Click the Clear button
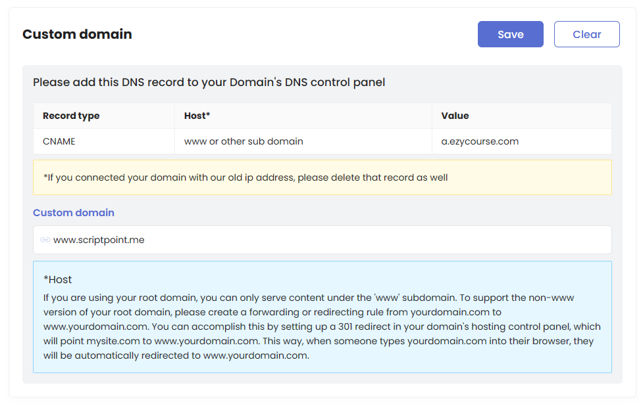 pos(586,34)
